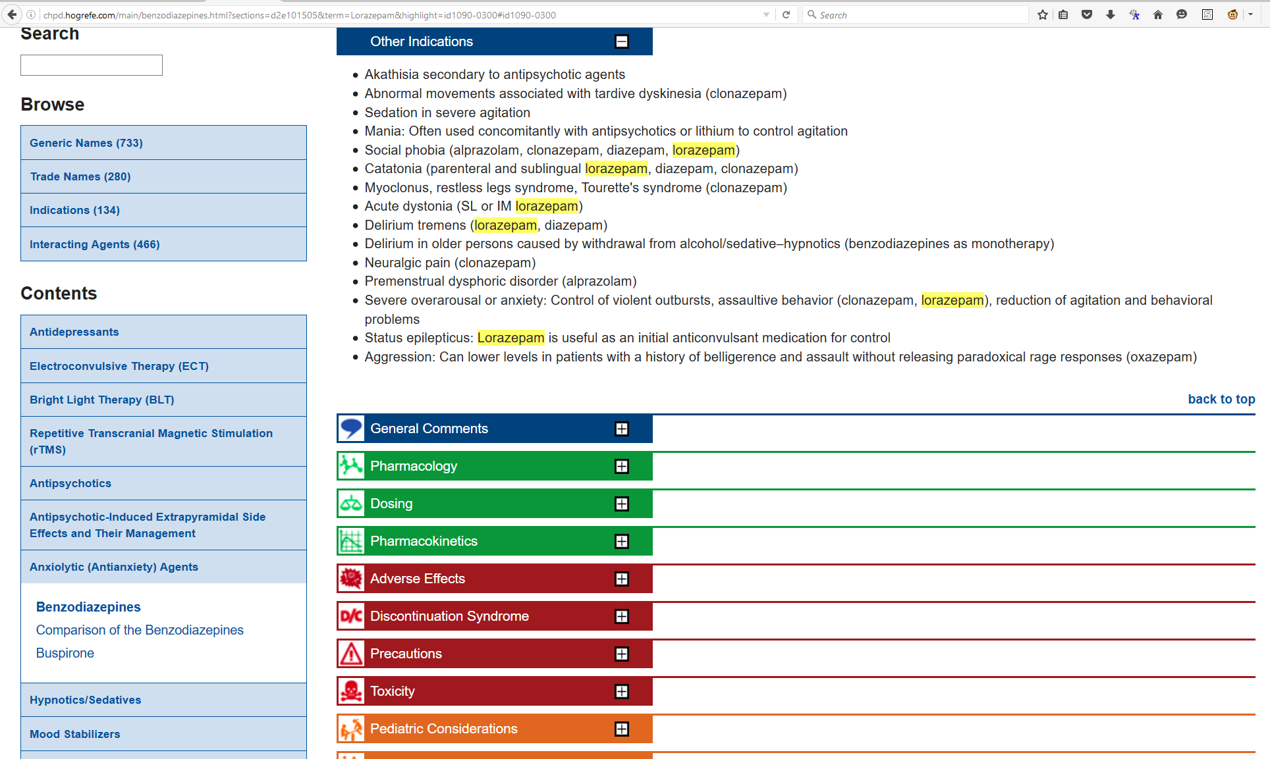Click the Dosing balance scale icon

coord(351,504)
